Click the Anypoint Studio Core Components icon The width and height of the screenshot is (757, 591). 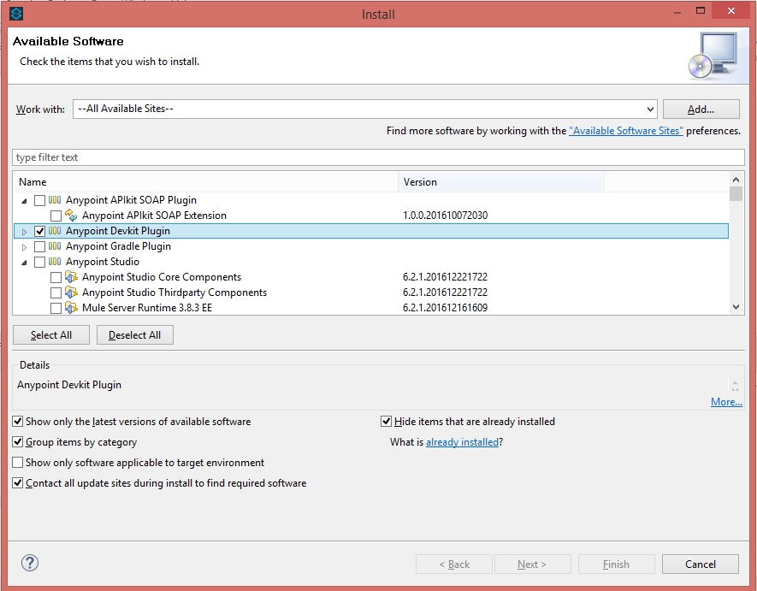tap(72, 277)
